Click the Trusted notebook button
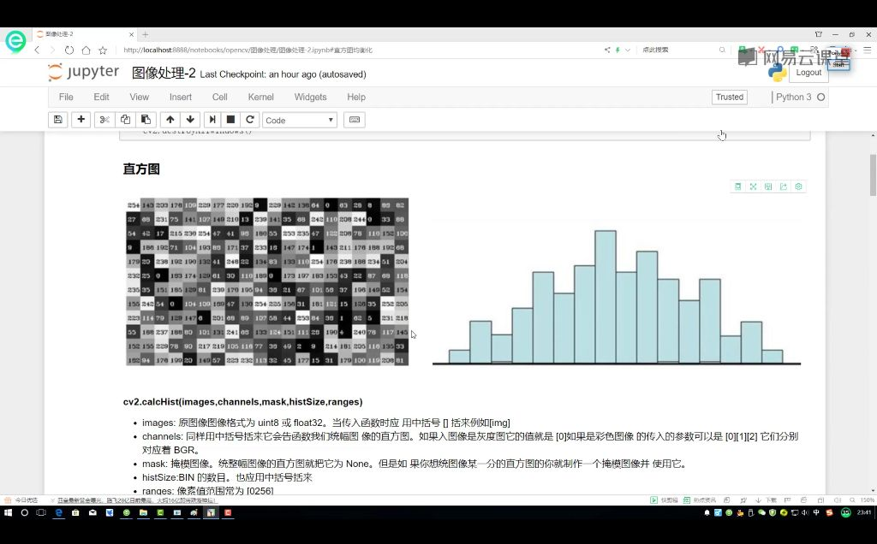Viewport: 877px width, 544px height. pyautogui.click(x=730, y=97)
